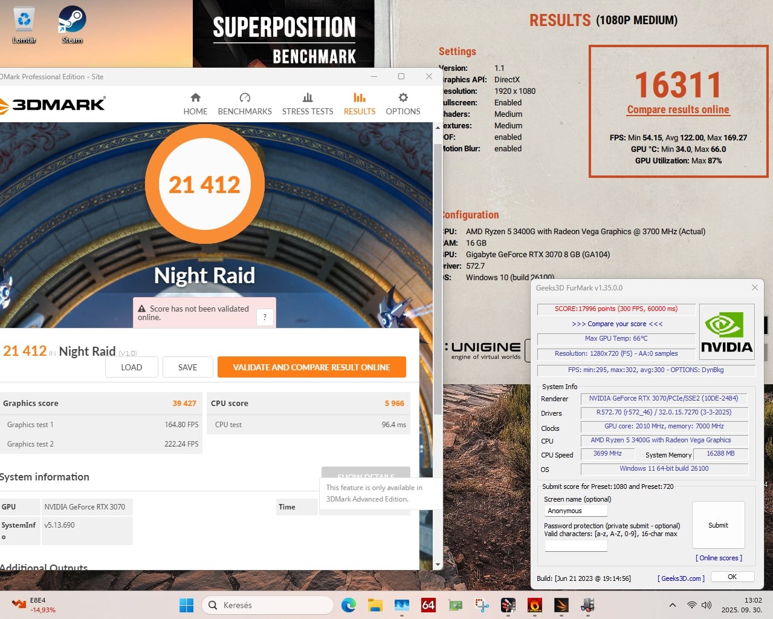Open the FurMark taskbar icon

click(535, 605)
